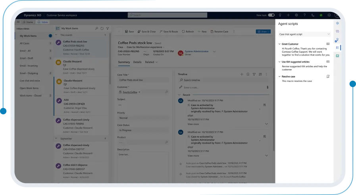This screenshot has height=195, width=356.
Task: Open the Case Status In Progress dropdown
Action: [x=143, y=130]
